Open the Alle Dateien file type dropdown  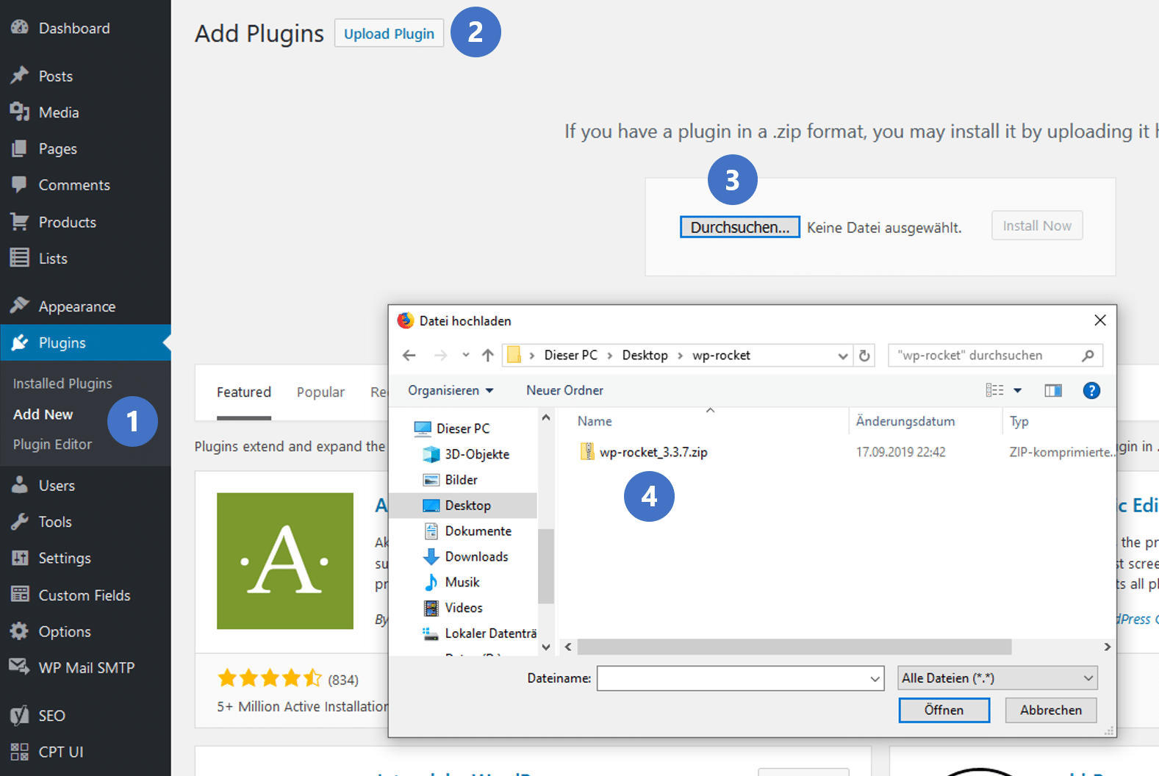pos(997,678)
